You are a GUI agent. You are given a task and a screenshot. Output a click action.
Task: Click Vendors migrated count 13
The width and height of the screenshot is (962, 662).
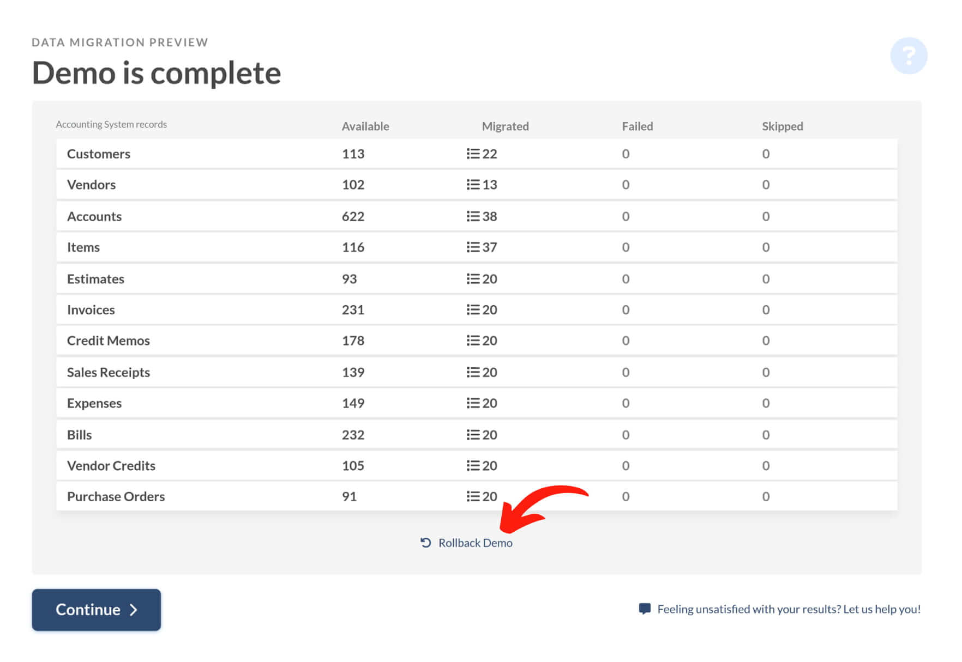point(490,185)
